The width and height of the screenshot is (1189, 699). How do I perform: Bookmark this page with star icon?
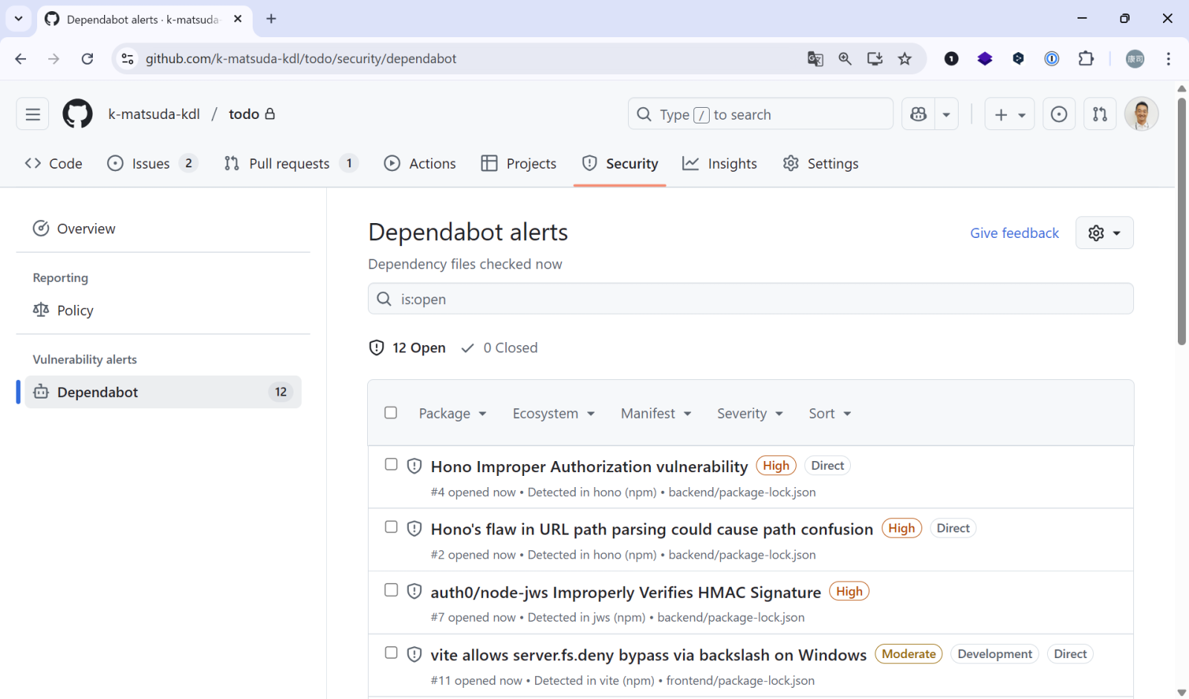point(904,59)
